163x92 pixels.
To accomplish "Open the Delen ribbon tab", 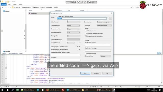I will point(15,4).
